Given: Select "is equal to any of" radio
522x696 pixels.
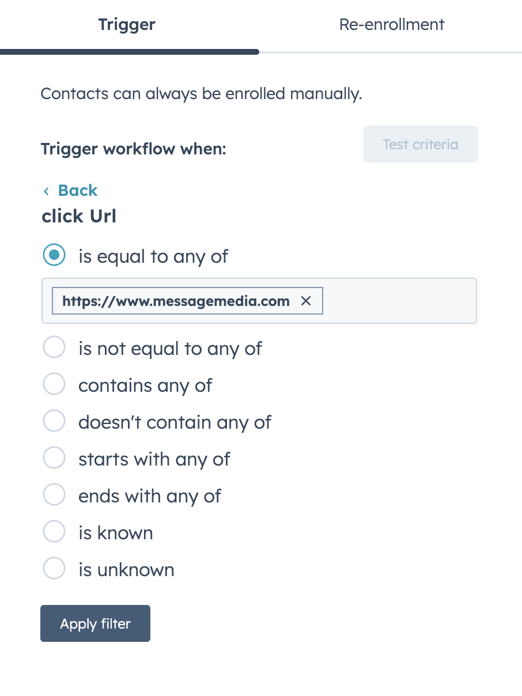Looking at the screenshot, I should pos(54,255).
